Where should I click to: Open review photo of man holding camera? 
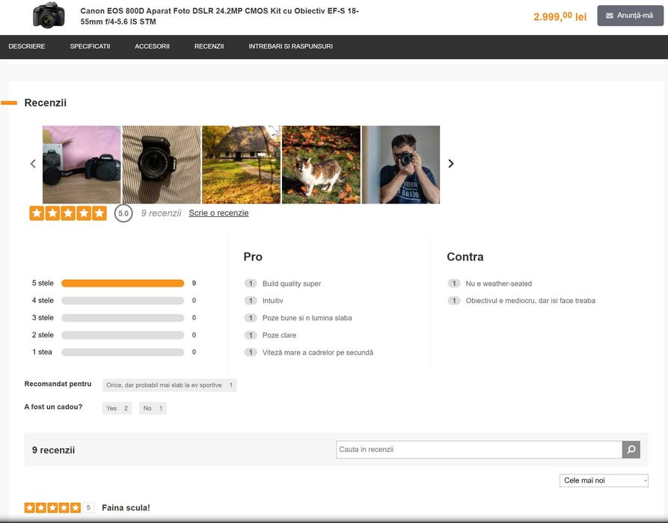[x=401, y=165]
